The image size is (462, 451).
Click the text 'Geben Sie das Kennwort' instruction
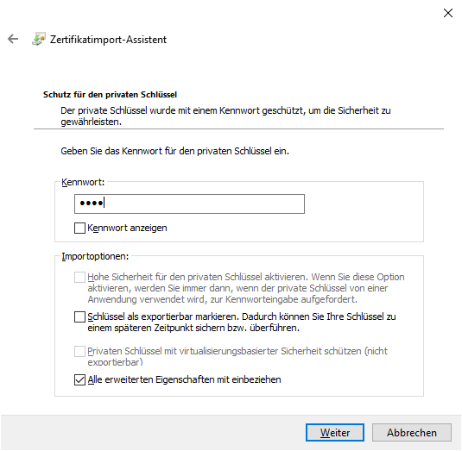pyautogui.click(x=175, y=151)
